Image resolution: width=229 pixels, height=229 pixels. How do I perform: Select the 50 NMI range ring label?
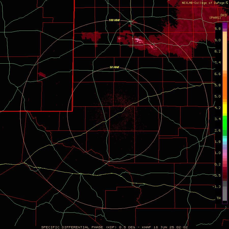click(x=114, y=67)
